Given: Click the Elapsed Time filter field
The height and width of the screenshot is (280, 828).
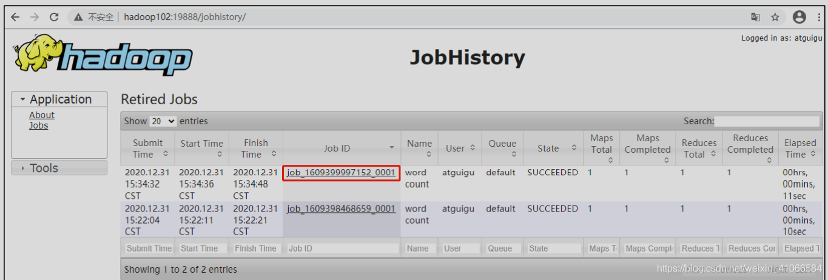Looking at the screenshot, I should click(800, 248).
